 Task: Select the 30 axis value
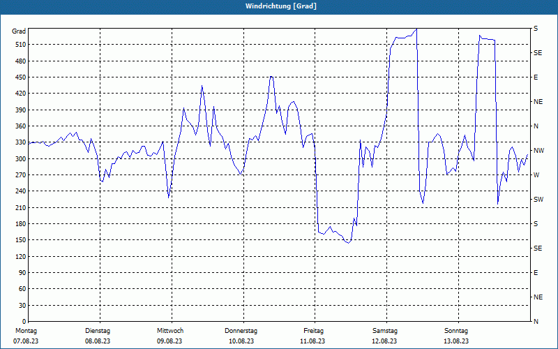point(22,305)
